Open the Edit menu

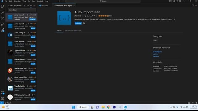click(x=11, y=1)
